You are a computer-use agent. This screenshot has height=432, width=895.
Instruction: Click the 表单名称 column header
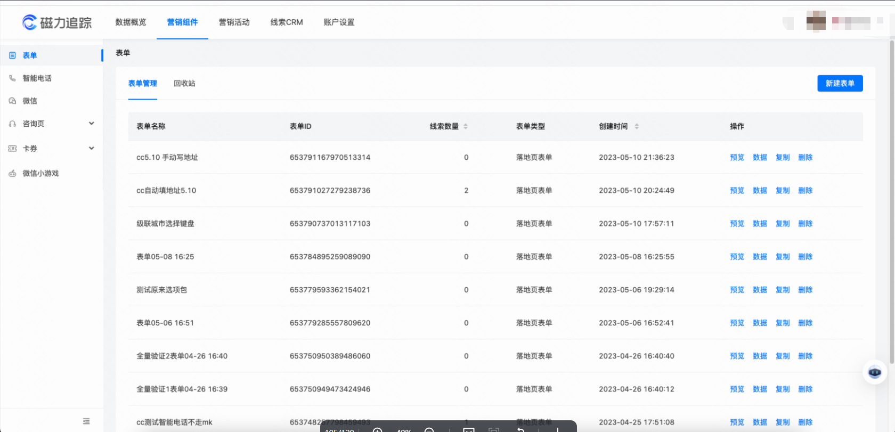[x=151, y=126]
